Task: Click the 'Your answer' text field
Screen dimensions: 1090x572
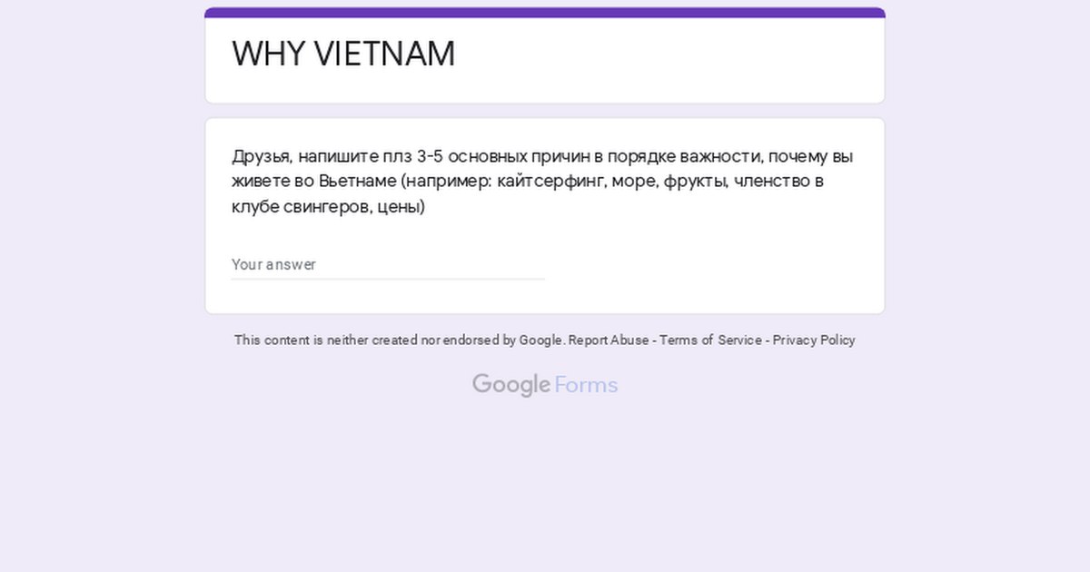Action: 388,264
